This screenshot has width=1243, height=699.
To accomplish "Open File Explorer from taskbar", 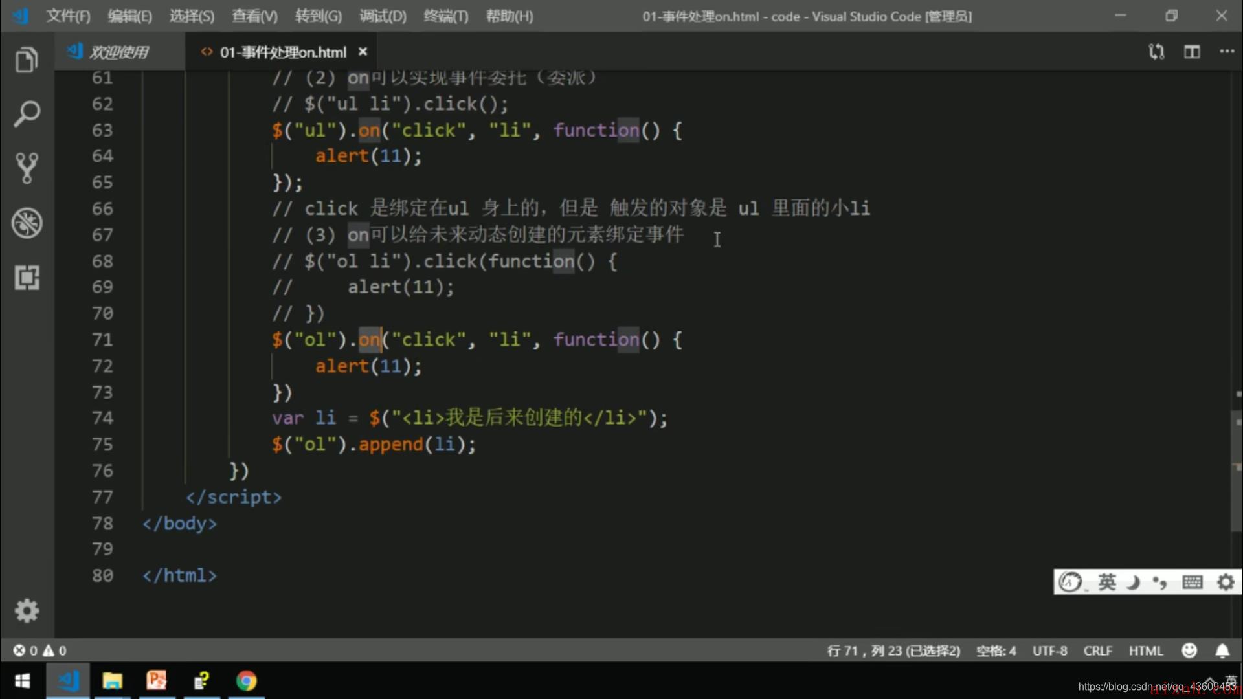I will (112, 681).
